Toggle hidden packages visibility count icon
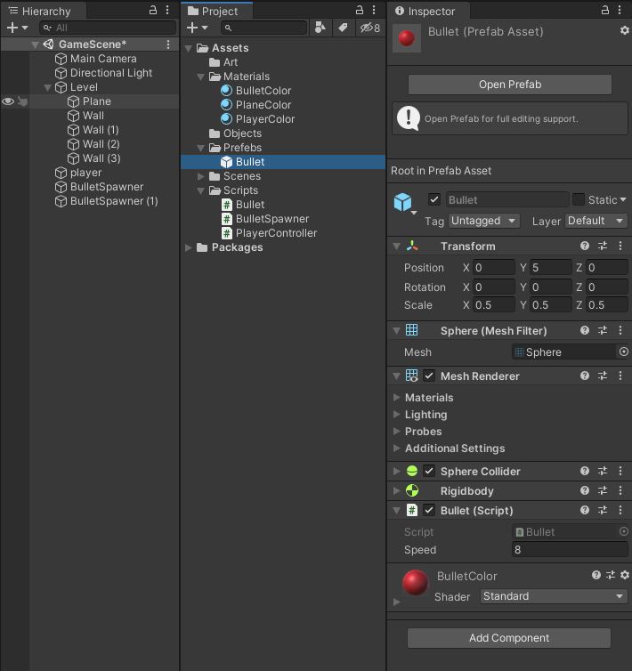The width and height of the screenshot is (632, 671). 370,28
